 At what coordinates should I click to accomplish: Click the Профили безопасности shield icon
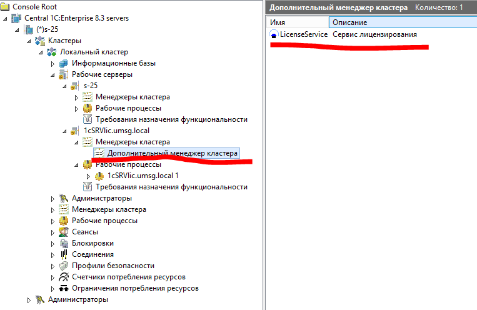63,266
